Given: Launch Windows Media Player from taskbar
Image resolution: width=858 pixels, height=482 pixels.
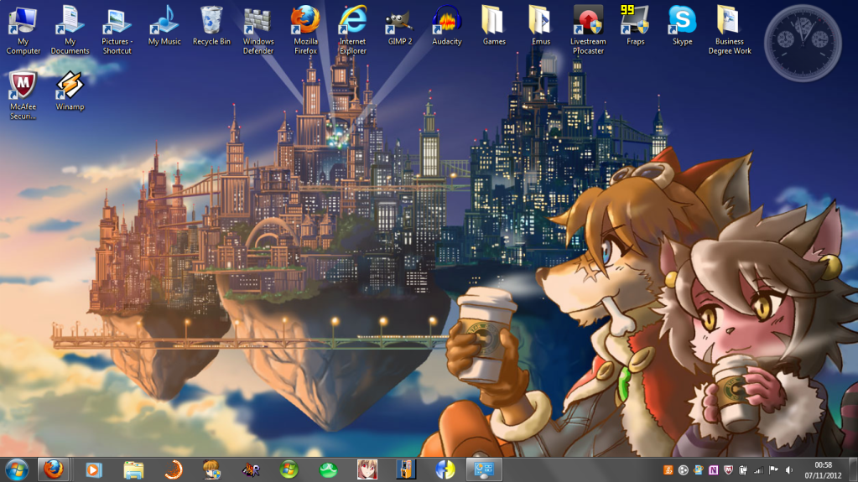Looking at the screenshot, I should [94, 469].
